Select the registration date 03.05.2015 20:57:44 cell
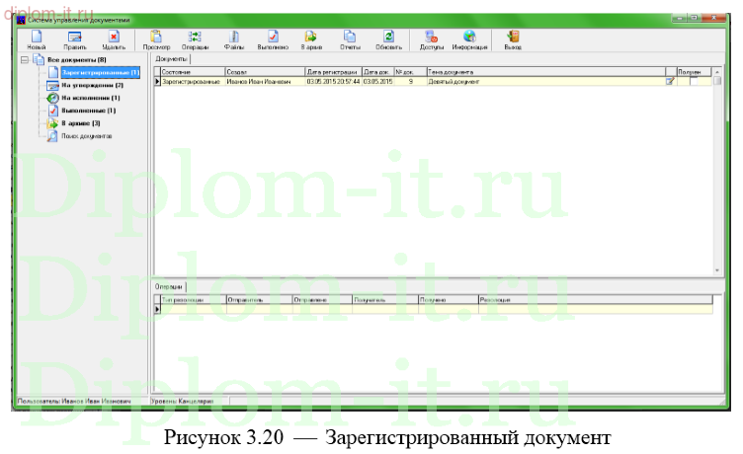743x454 pixels. pos(334,82)
